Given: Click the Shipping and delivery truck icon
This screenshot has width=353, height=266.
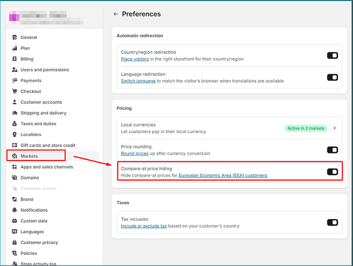Looking at the screenshot, I should pyautogui.click(x=14, y=113).
